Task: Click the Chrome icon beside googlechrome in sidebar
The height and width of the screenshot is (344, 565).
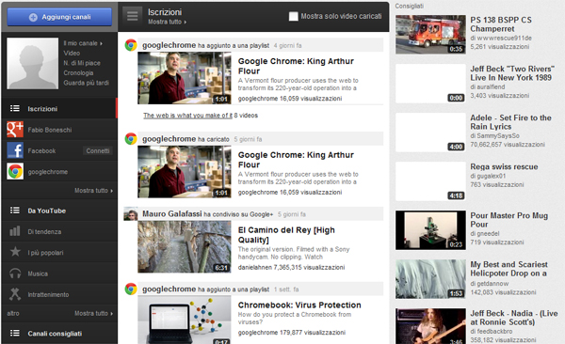Action: pyautogui.click(x=15, y=171)
